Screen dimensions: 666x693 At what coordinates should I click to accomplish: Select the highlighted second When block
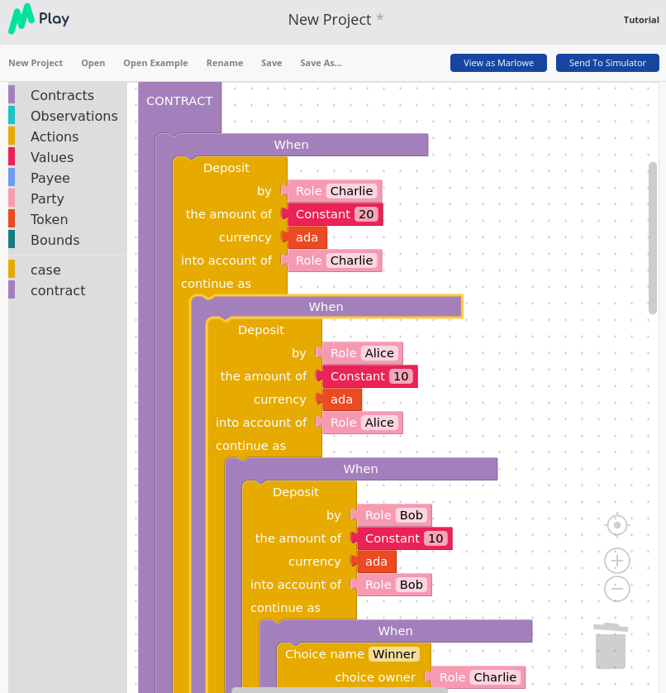point(326,307)
